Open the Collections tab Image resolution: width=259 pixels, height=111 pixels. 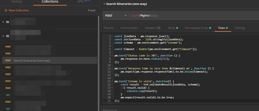pos(50,2)
